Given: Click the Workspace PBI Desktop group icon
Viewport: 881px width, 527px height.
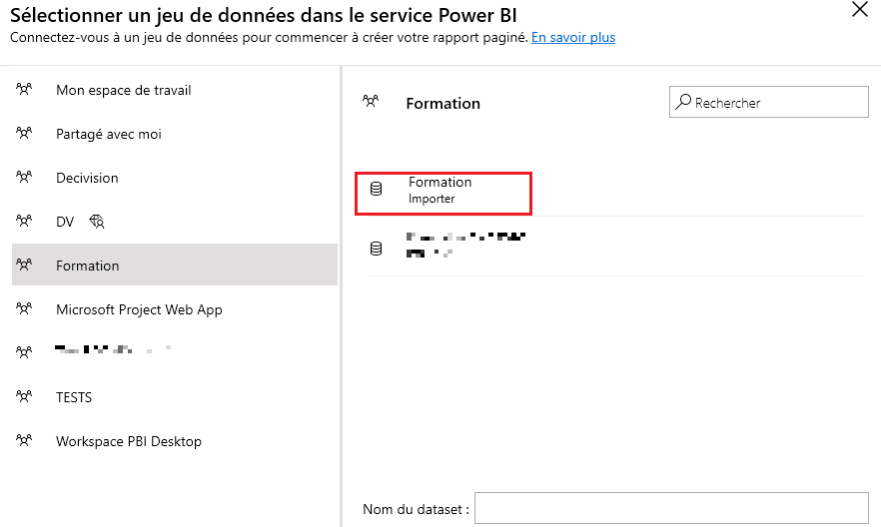Looking at the screenshot, I should click(25, 441).
